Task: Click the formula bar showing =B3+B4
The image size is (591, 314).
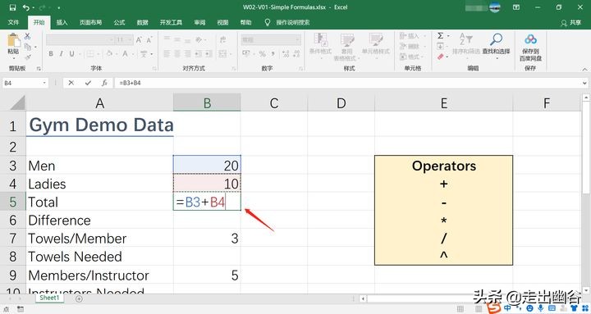Action: pyautogui.click(x=347, y=83)
